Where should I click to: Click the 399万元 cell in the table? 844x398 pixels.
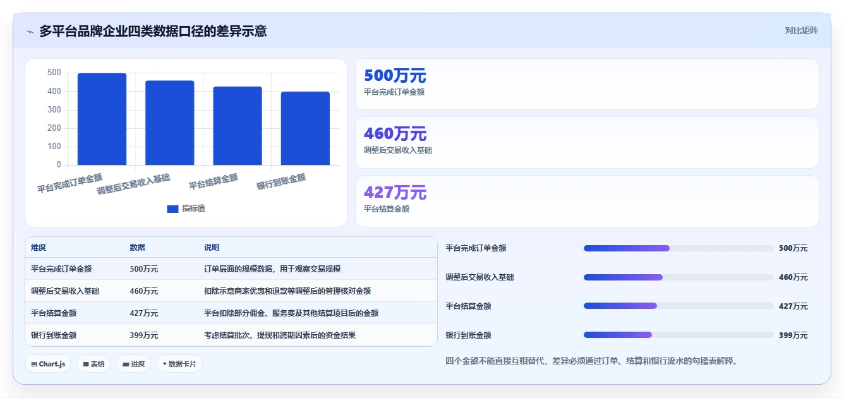pos(144,335)
